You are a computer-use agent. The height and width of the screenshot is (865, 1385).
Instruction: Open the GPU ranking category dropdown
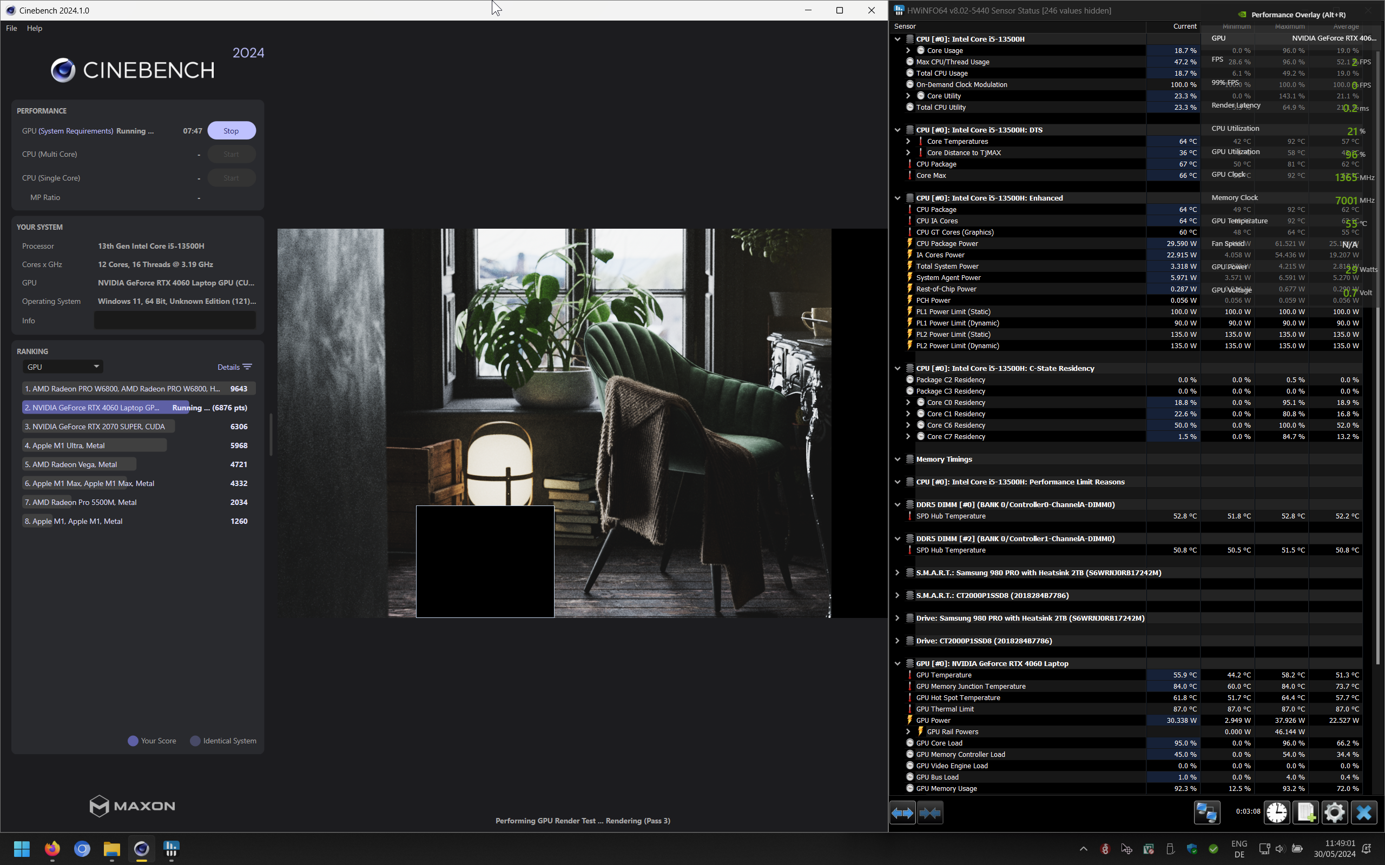tap(63, 367)
